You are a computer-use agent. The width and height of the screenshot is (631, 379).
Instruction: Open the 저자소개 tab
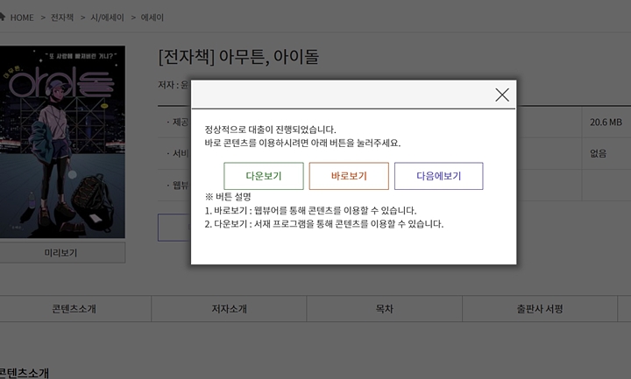229,309
